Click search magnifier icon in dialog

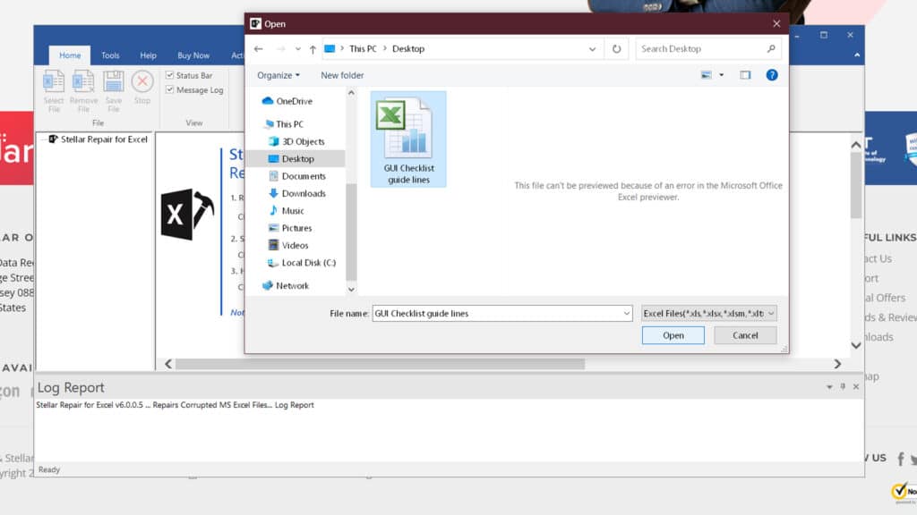[x=771, y=49]
